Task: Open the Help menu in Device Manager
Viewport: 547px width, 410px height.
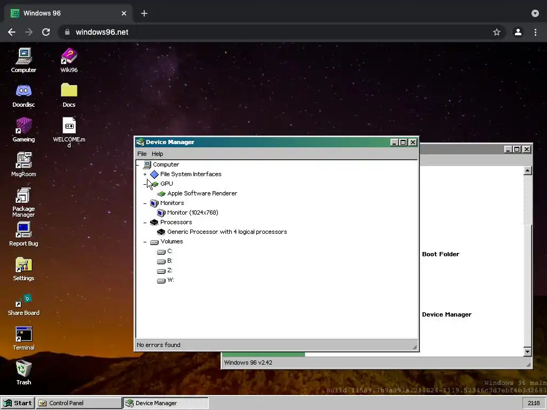Action: pyautogui.click(x=158, y=154)
